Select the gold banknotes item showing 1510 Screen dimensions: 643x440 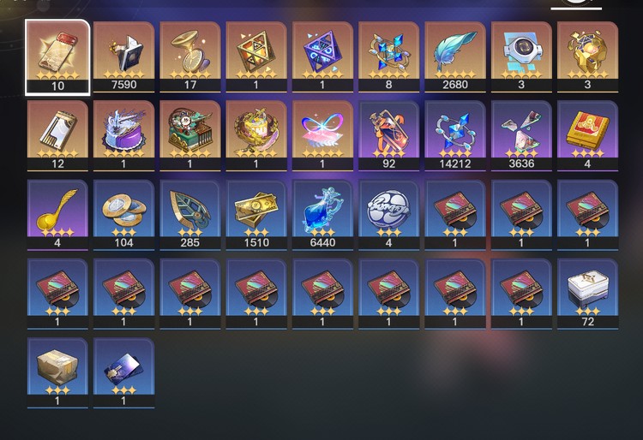click(x=256, y=215)
